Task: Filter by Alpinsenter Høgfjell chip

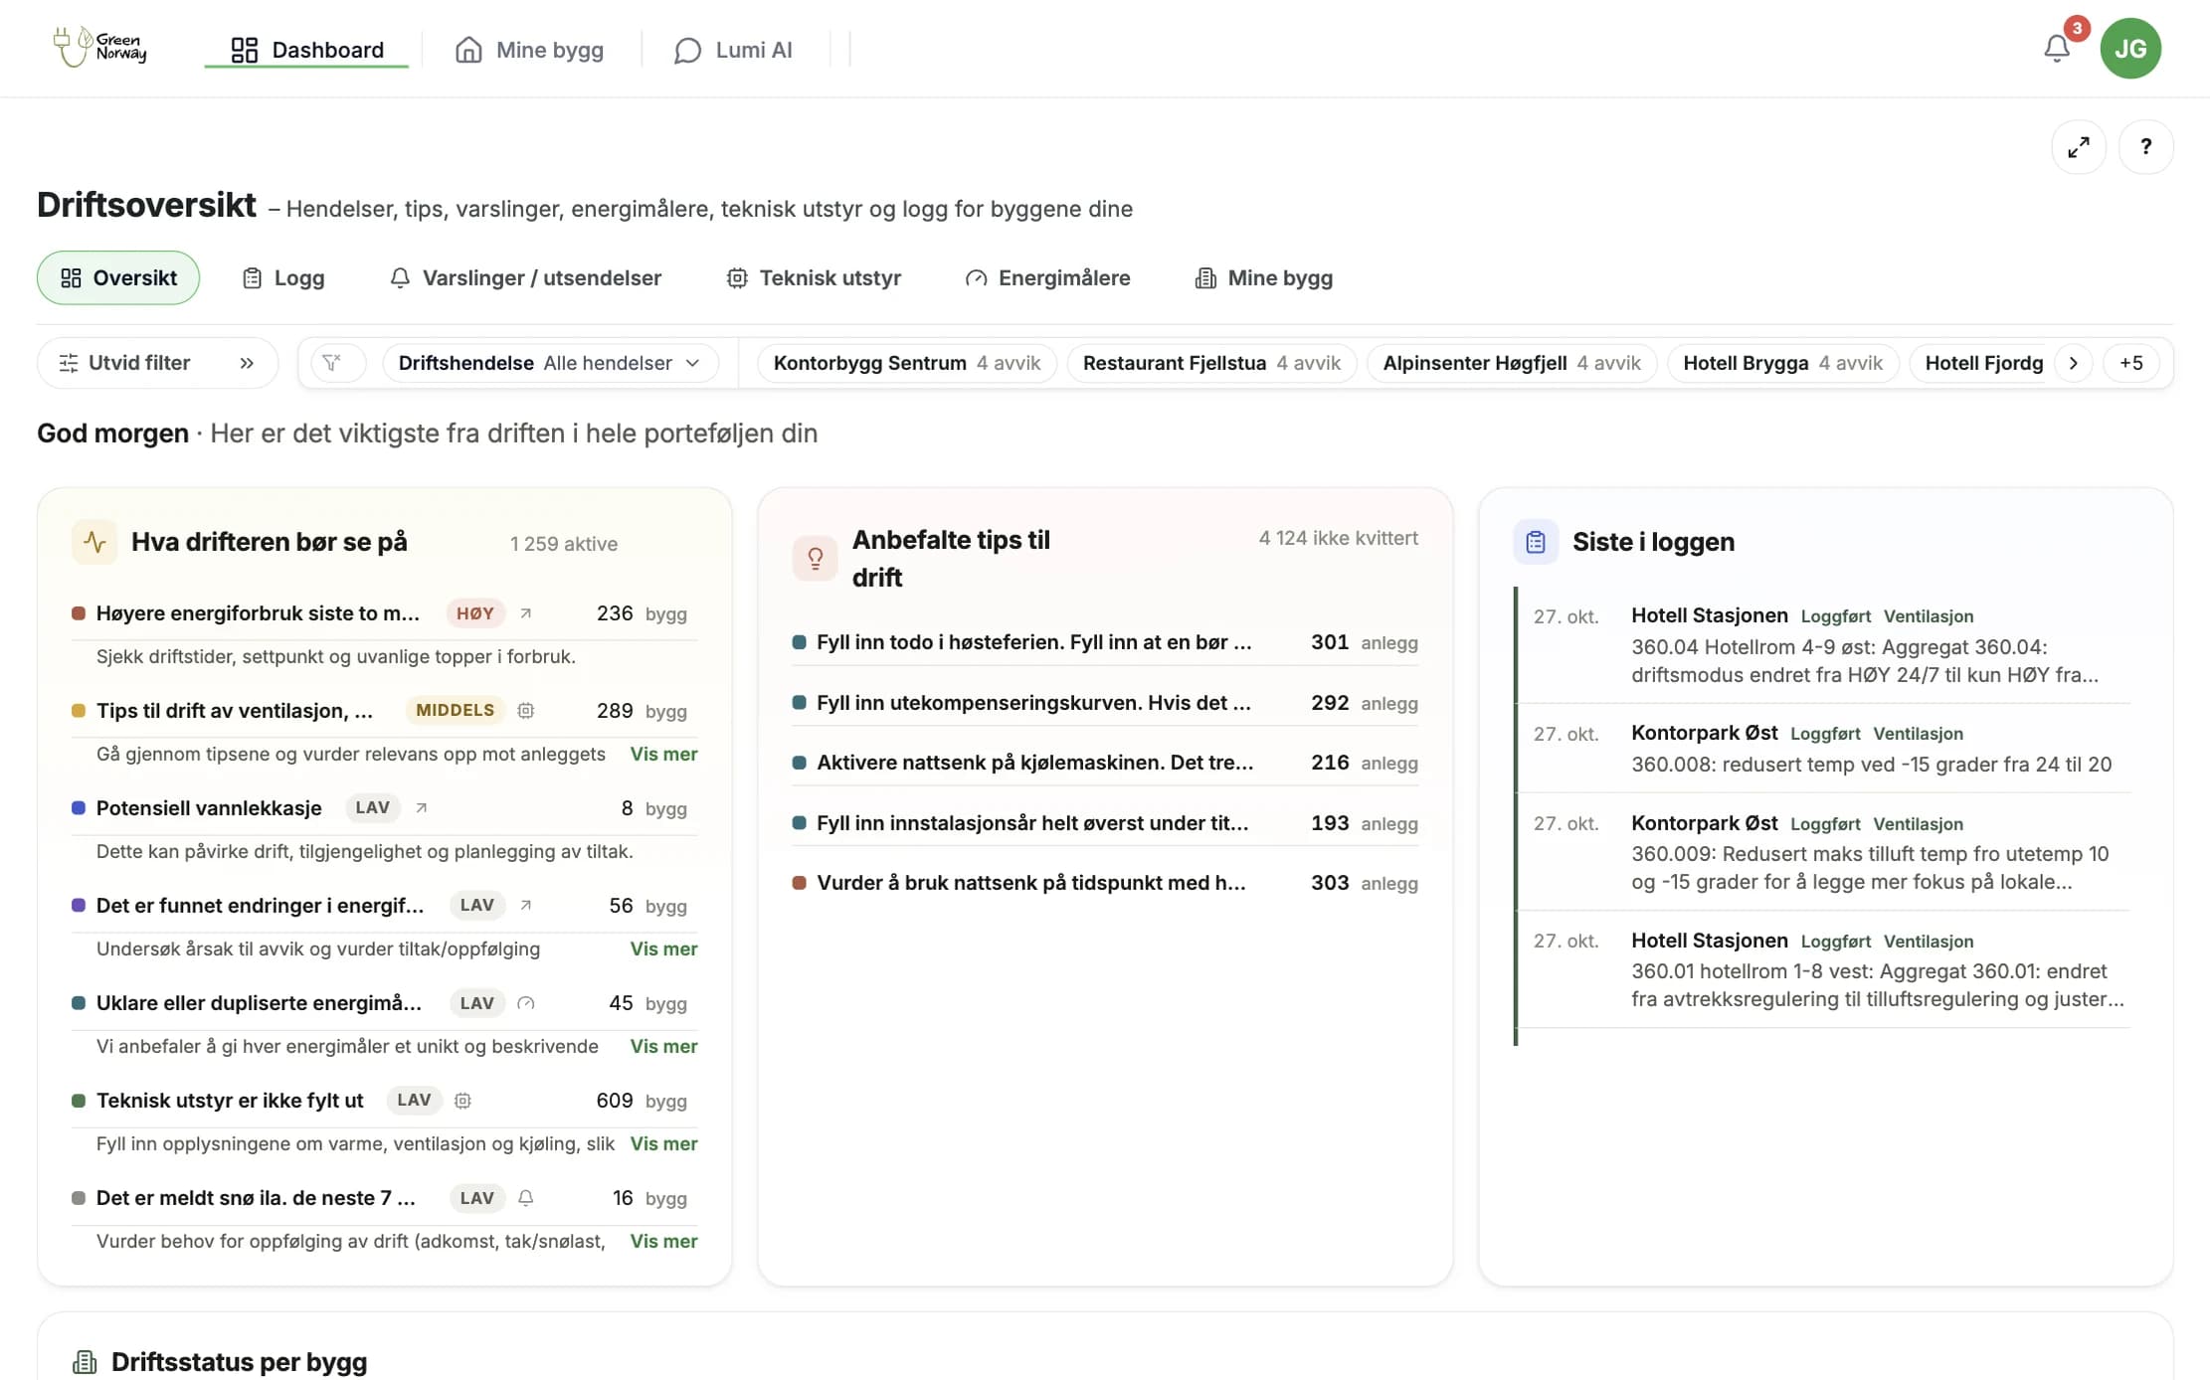Action: [1512, 363]
